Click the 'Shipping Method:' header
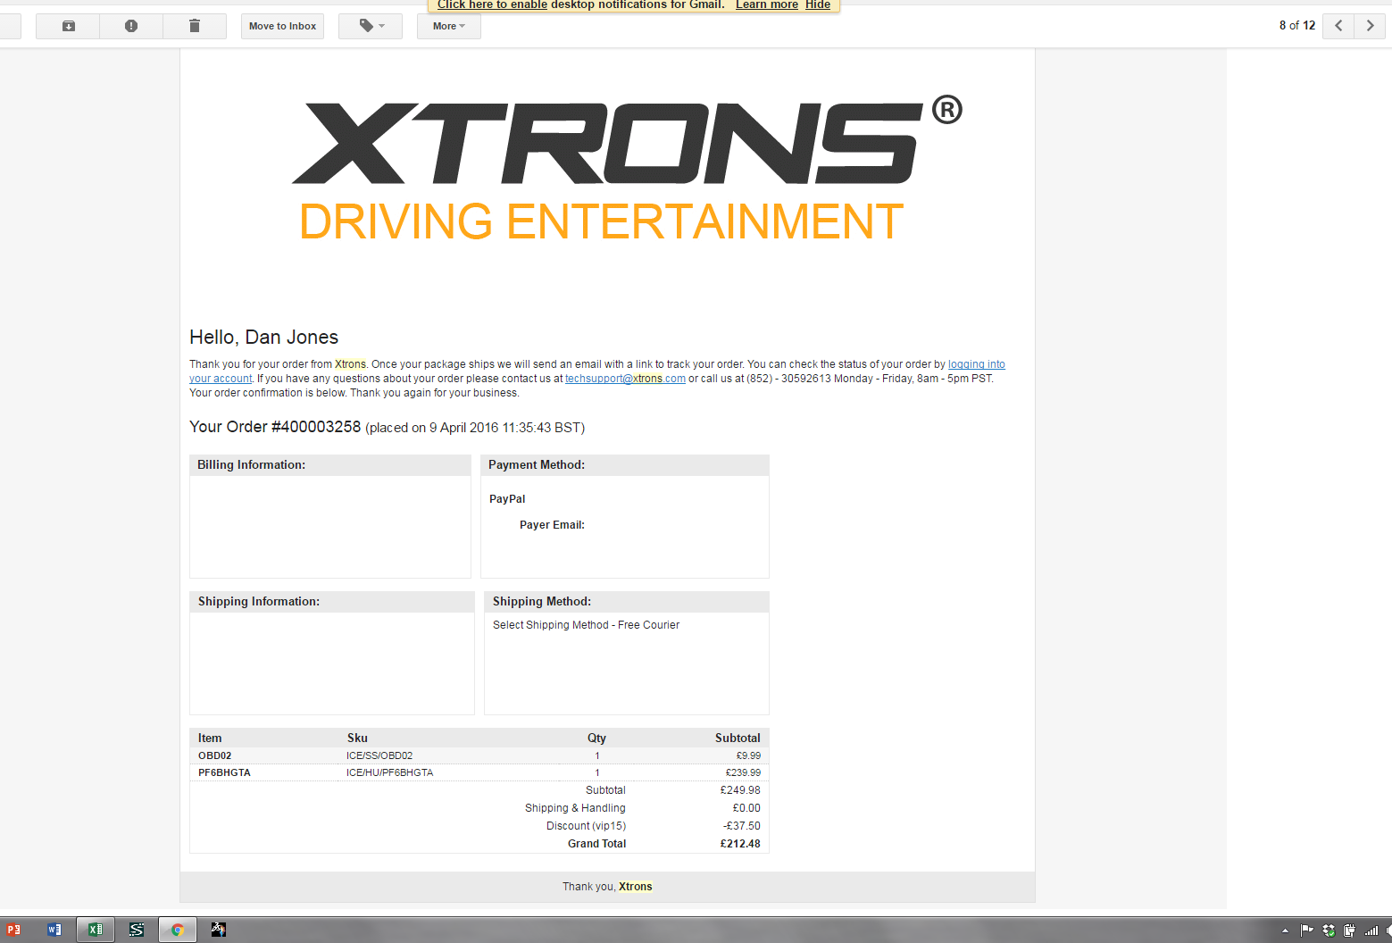Viewport: 1392px width, 943px height. [x=542, y=602]
